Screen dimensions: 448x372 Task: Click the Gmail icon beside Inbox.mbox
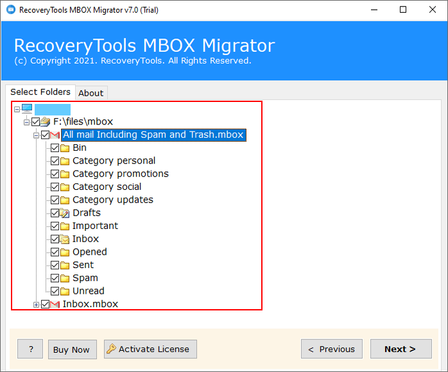pos(55,305)
